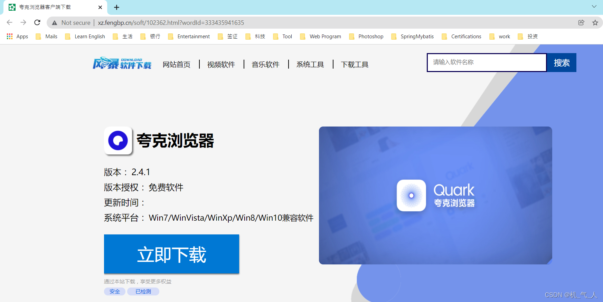Click the address bar URL
Viewport: 603px width, 302px height.
pos(171,23)
